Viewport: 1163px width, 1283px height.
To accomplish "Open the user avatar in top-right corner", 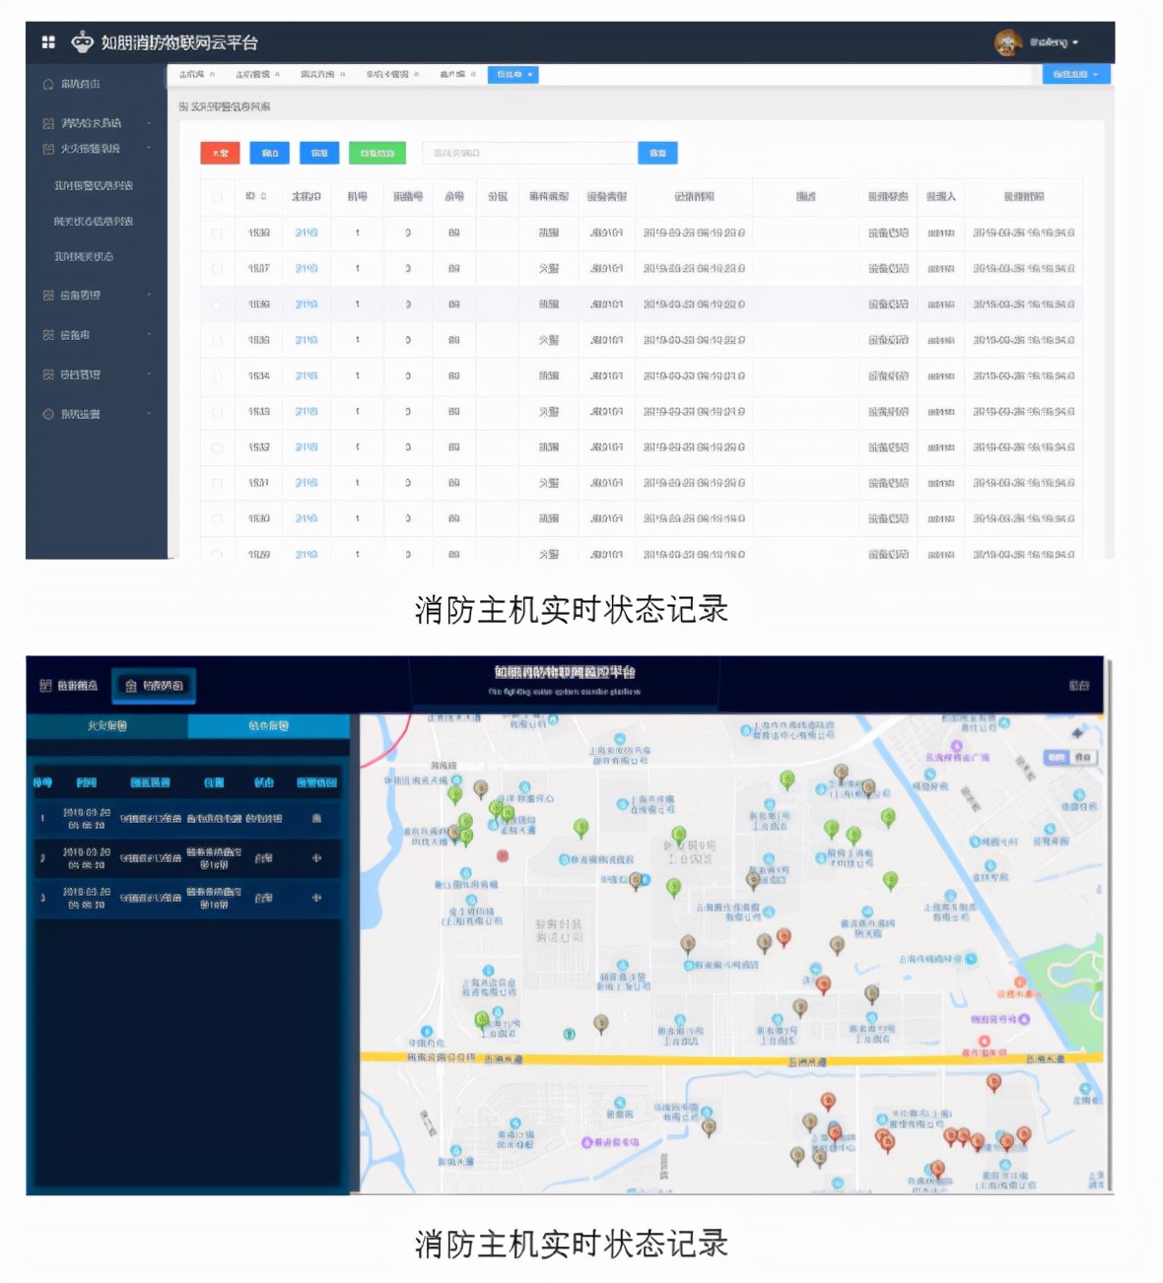I will click(x=1007, y=43).
